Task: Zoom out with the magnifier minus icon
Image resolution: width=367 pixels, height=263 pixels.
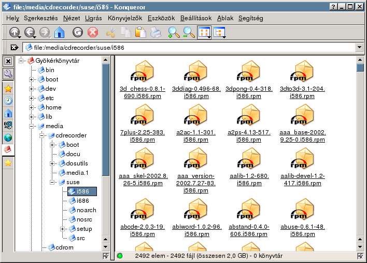Action: point(189,32)
